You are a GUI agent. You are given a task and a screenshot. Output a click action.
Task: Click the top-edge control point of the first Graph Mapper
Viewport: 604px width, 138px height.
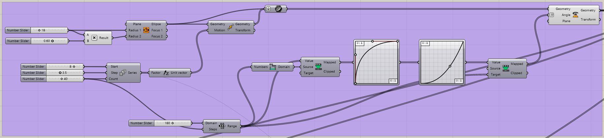tap(373, 41)
